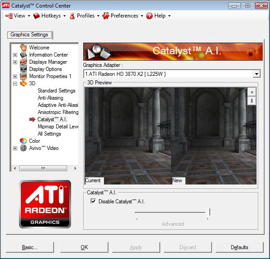Click tree scrollbar right arrow

(x=75, y=168)
